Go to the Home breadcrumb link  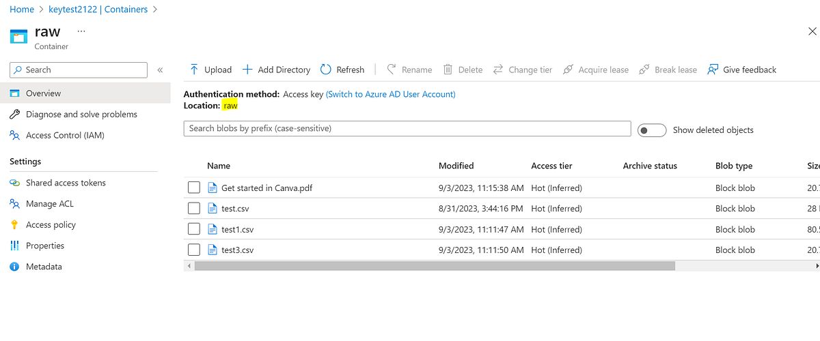pyautogui.click(x=23, y=10)
